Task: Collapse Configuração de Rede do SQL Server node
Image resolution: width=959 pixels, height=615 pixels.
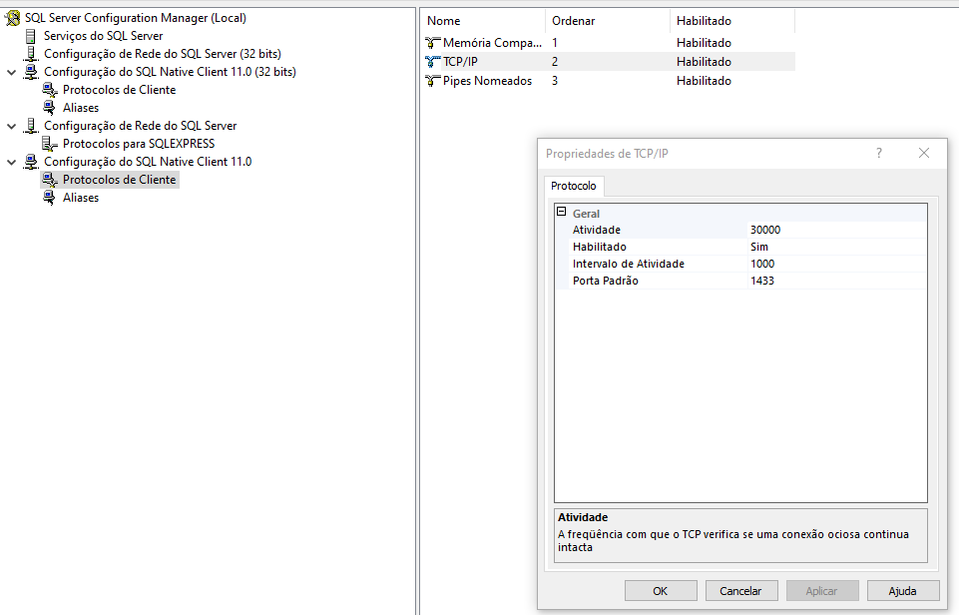Action: 11,126
